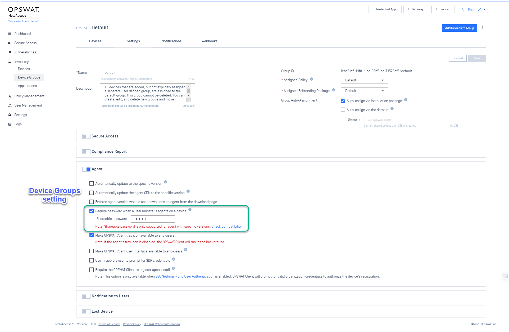Open the three-dot more options menu
The width and height of the screenshot is (509, 332).
[x=483, y=27]
